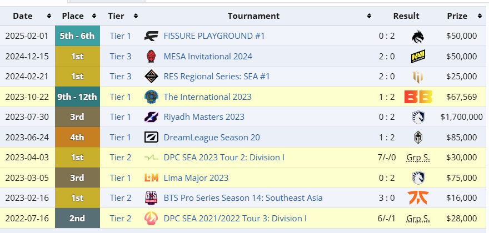This screenshot has width=489, height=233.
Task: Click the BB team logo beside The International 2023
Action: pyautogui.click(x=418, y=97)
